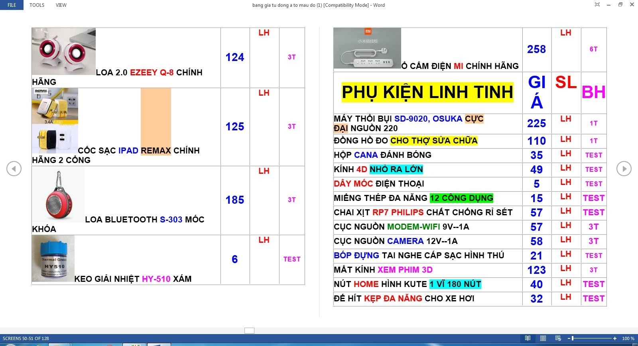Go to the previous screen with the left arrow
This screenshot has width=638, height=346.
pos(14,169)
